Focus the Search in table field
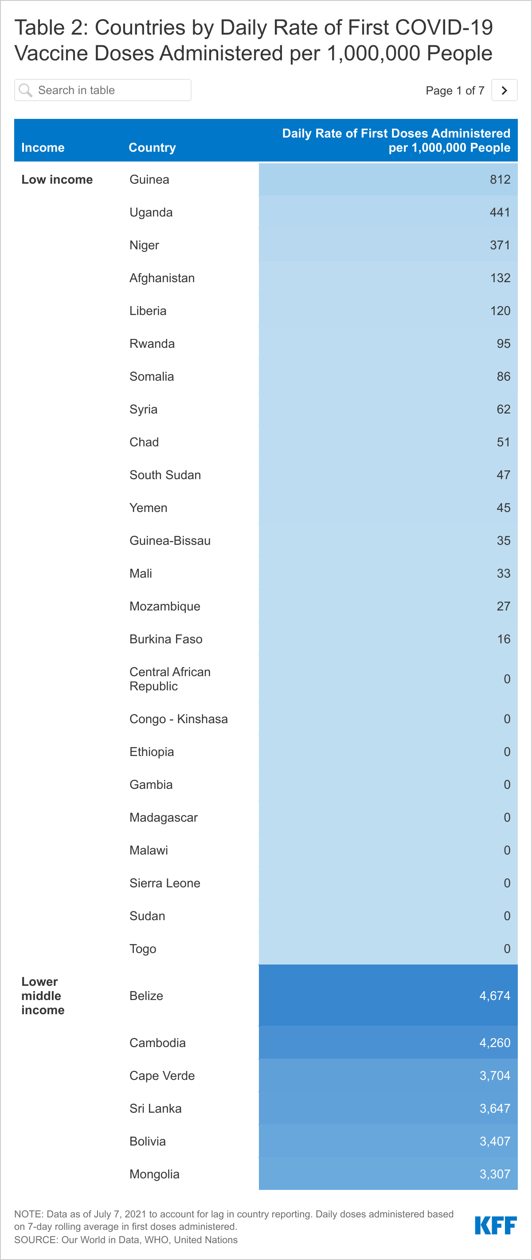The width and height of the screenshot is (532, 1260). click(x=103, y=90)
